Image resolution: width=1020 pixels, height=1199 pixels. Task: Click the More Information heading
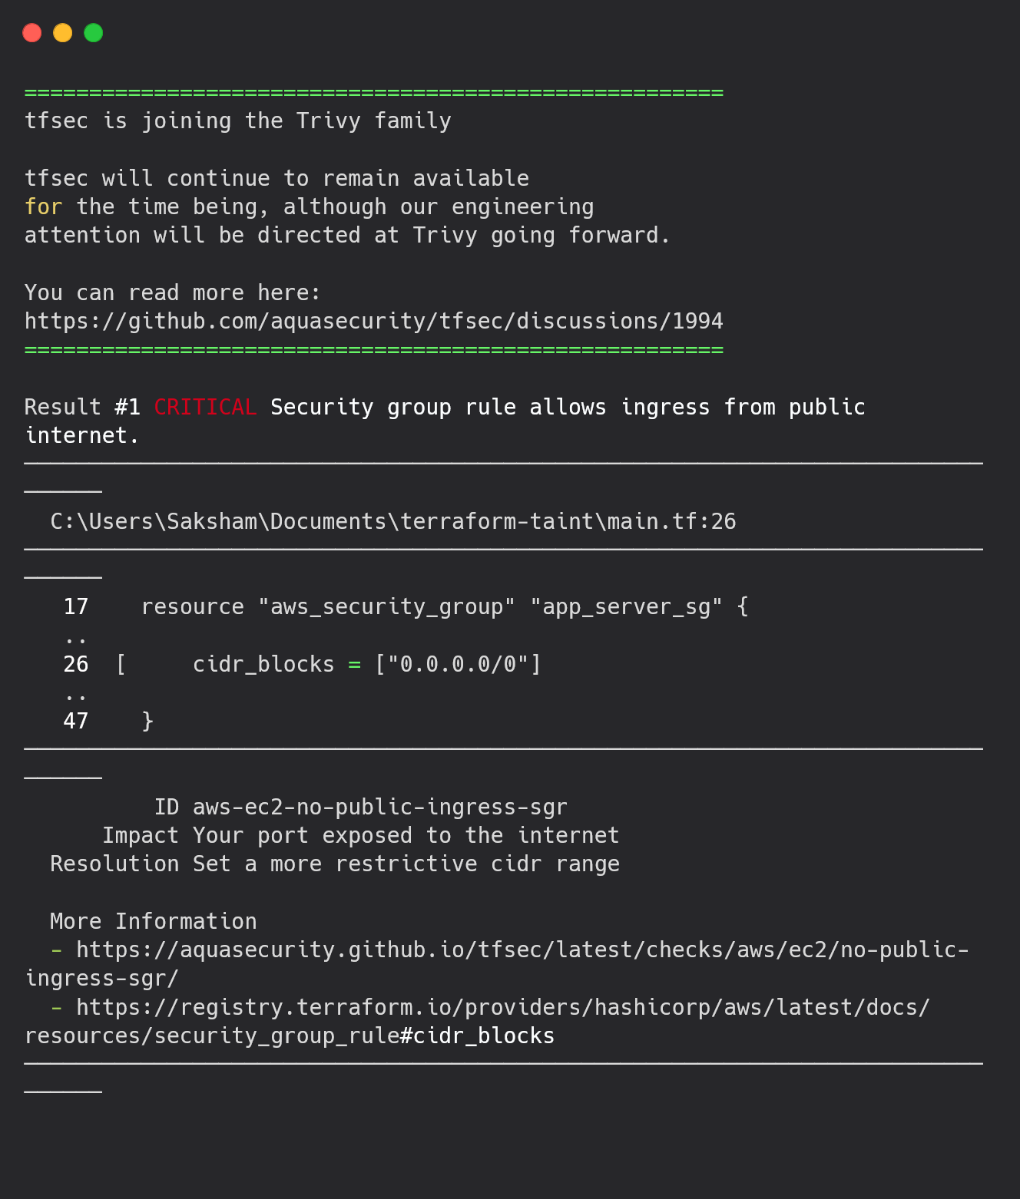tap(154, 921)
